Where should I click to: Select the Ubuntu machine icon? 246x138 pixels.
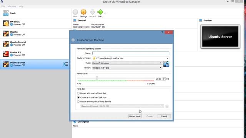click(6, 33)
